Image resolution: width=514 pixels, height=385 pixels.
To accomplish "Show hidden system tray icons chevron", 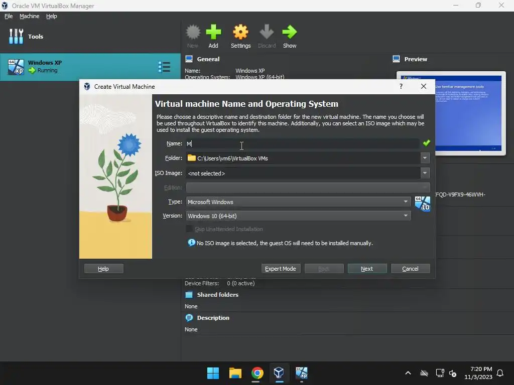I will [x=408, y=373].
